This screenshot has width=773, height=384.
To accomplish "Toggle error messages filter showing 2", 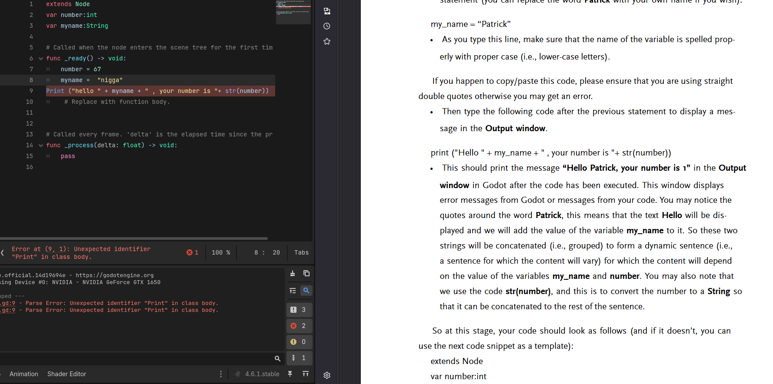I will pyautogui.click(x=299, y=326).
